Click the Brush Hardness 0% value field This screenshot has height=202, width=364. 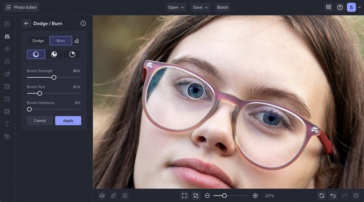(x=75, y=103)
